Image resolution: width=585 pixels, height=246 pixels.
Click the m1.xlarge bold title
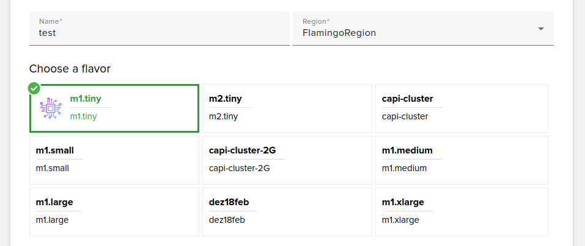click(x=403, y=202)
